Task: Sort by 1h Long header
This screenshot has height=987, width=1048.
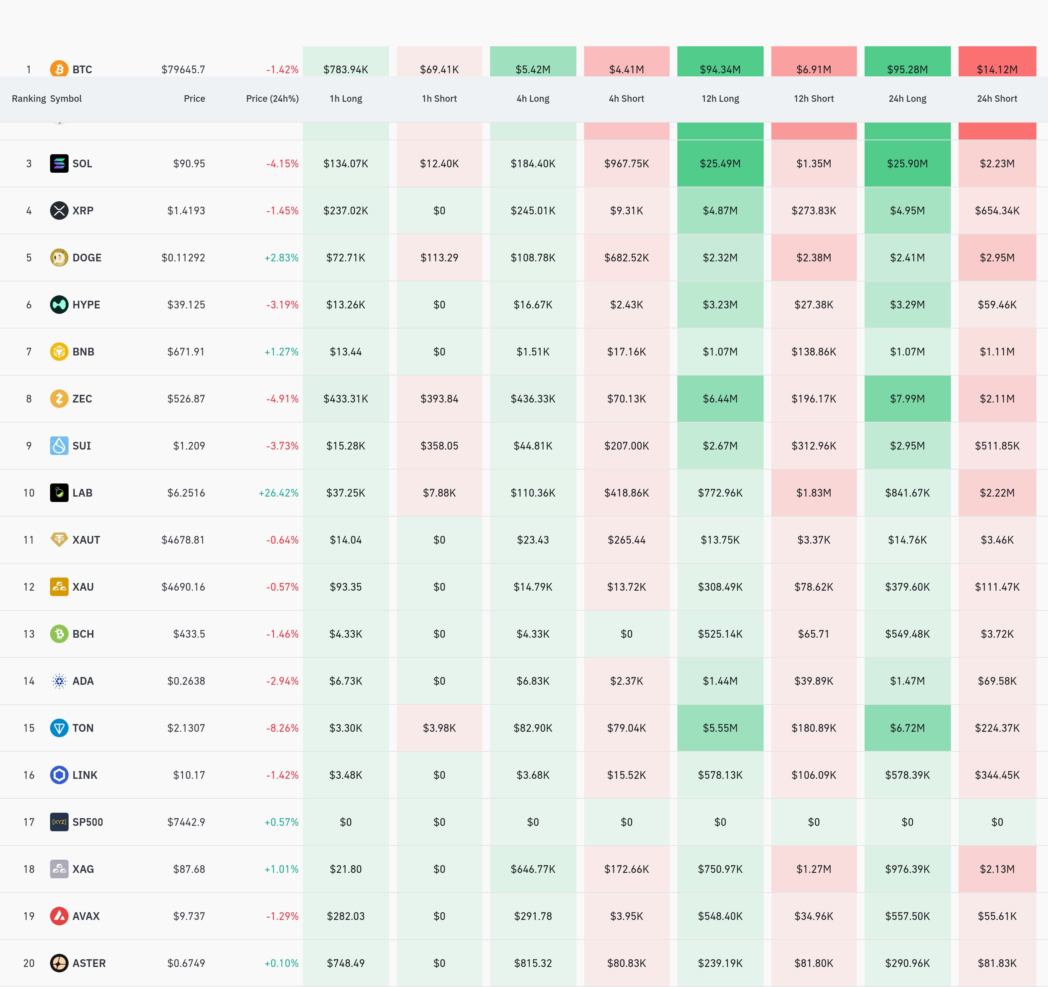Action: pyautogui.click(x=346, y=99)
